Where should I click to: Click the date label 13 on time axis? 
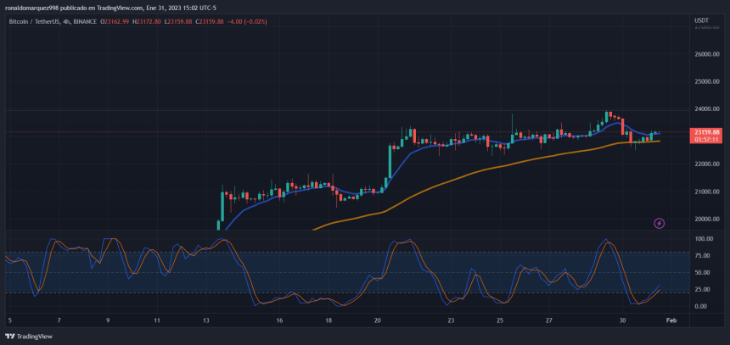[205, 320]
